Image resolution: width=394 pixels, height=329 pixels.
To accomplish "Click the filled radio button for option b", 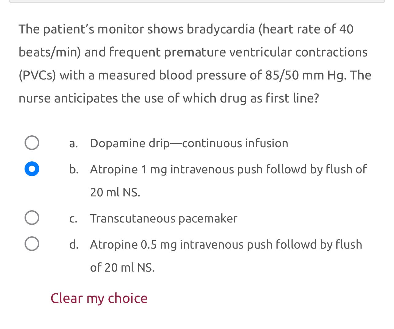I will [32, 168].
